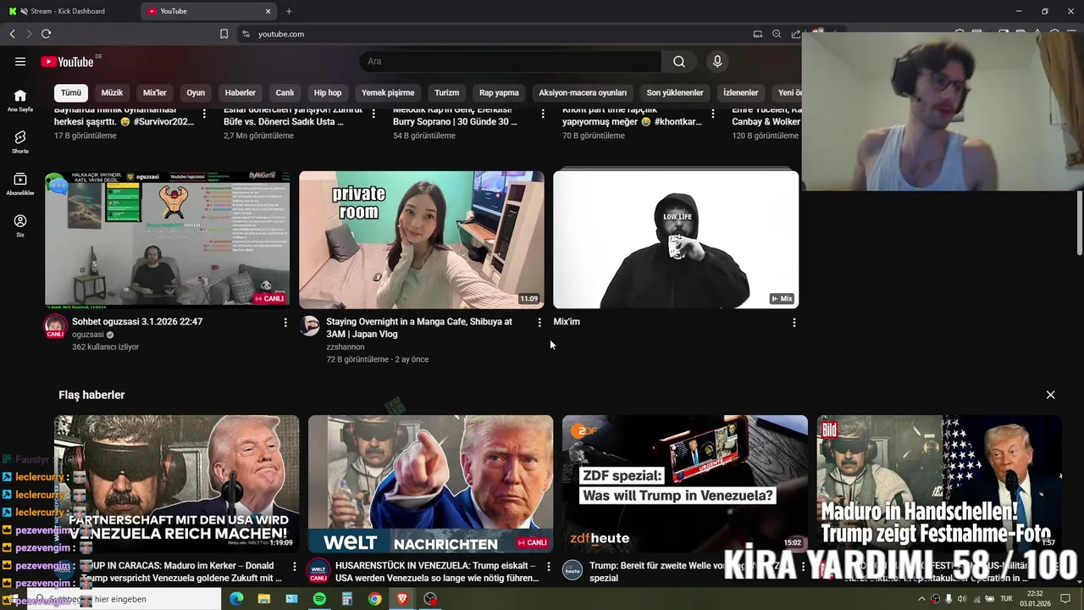The width and height of the screenshot is (1084, 610).
Task: Open Ana Sayfa in the sidebar
Action: tap(20, 100)
